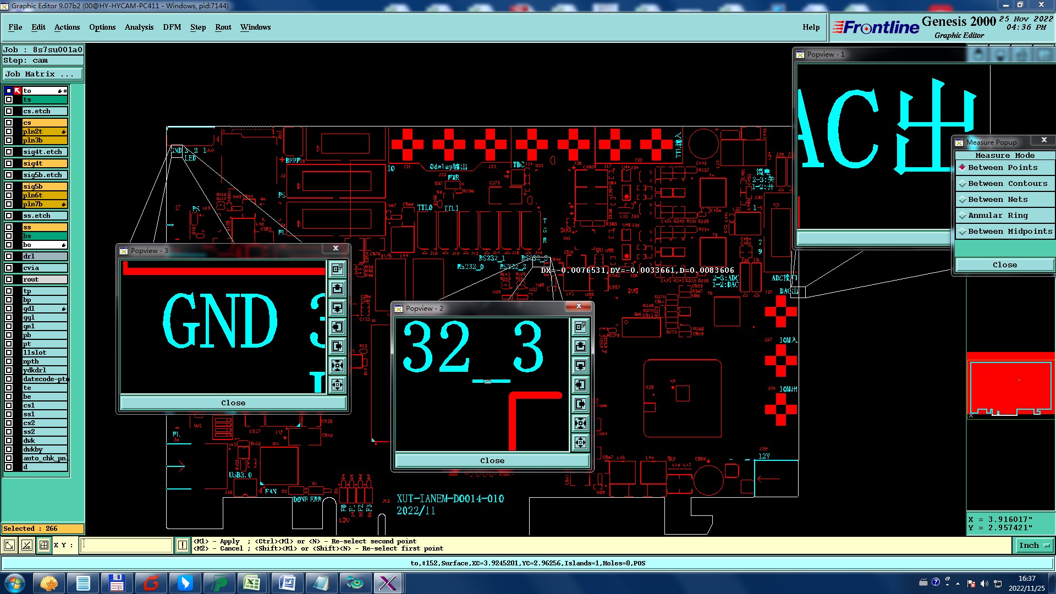Open the Inch units dropdown
1056x594 pixels.
(1034, 545)
